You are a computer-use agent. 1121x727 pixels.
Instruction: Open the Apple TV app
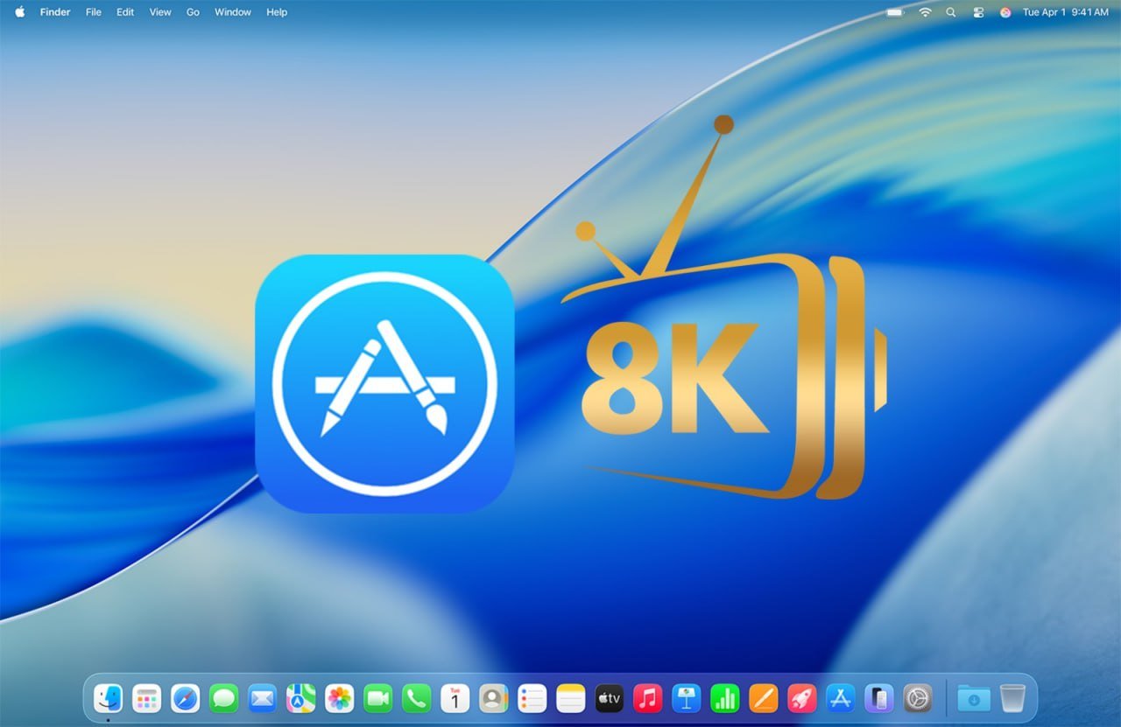pos(608,698)
